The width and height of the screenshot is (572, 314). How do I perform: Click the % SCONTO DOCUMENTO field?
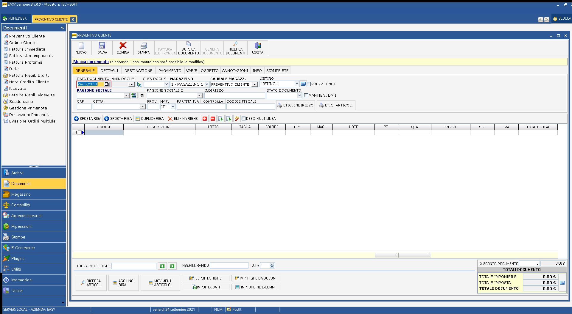529,263
